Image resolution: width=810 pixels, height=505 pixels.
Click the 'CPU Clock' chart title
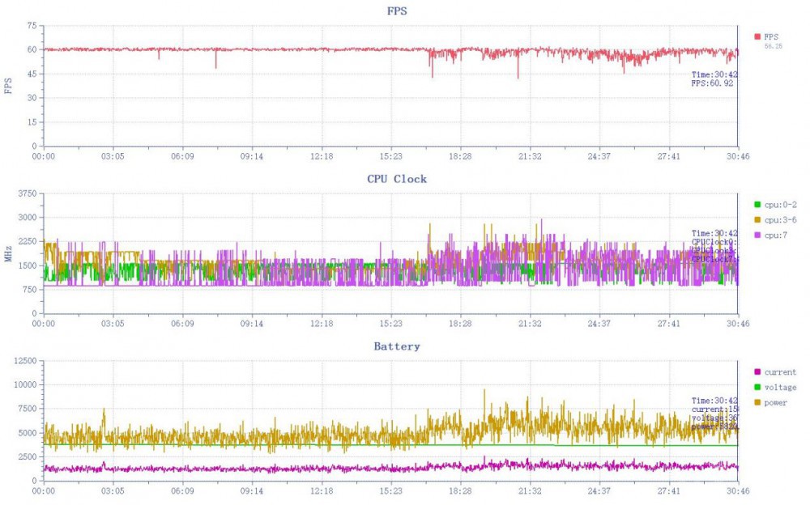[397, 179]
